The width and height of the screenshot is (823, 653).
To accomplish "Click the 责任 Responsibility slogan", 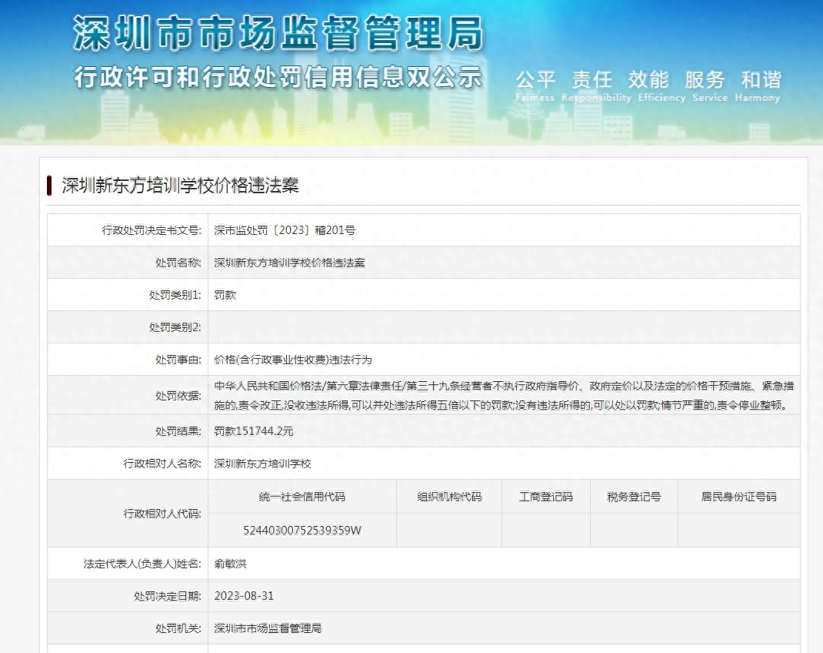I will pos(596,85).
